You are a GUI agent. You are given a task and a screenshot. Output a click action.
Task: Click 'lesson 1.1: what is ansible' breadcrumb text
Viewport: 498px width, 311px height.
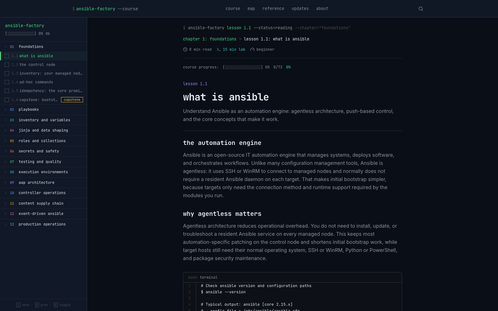[x=276, y=39]
